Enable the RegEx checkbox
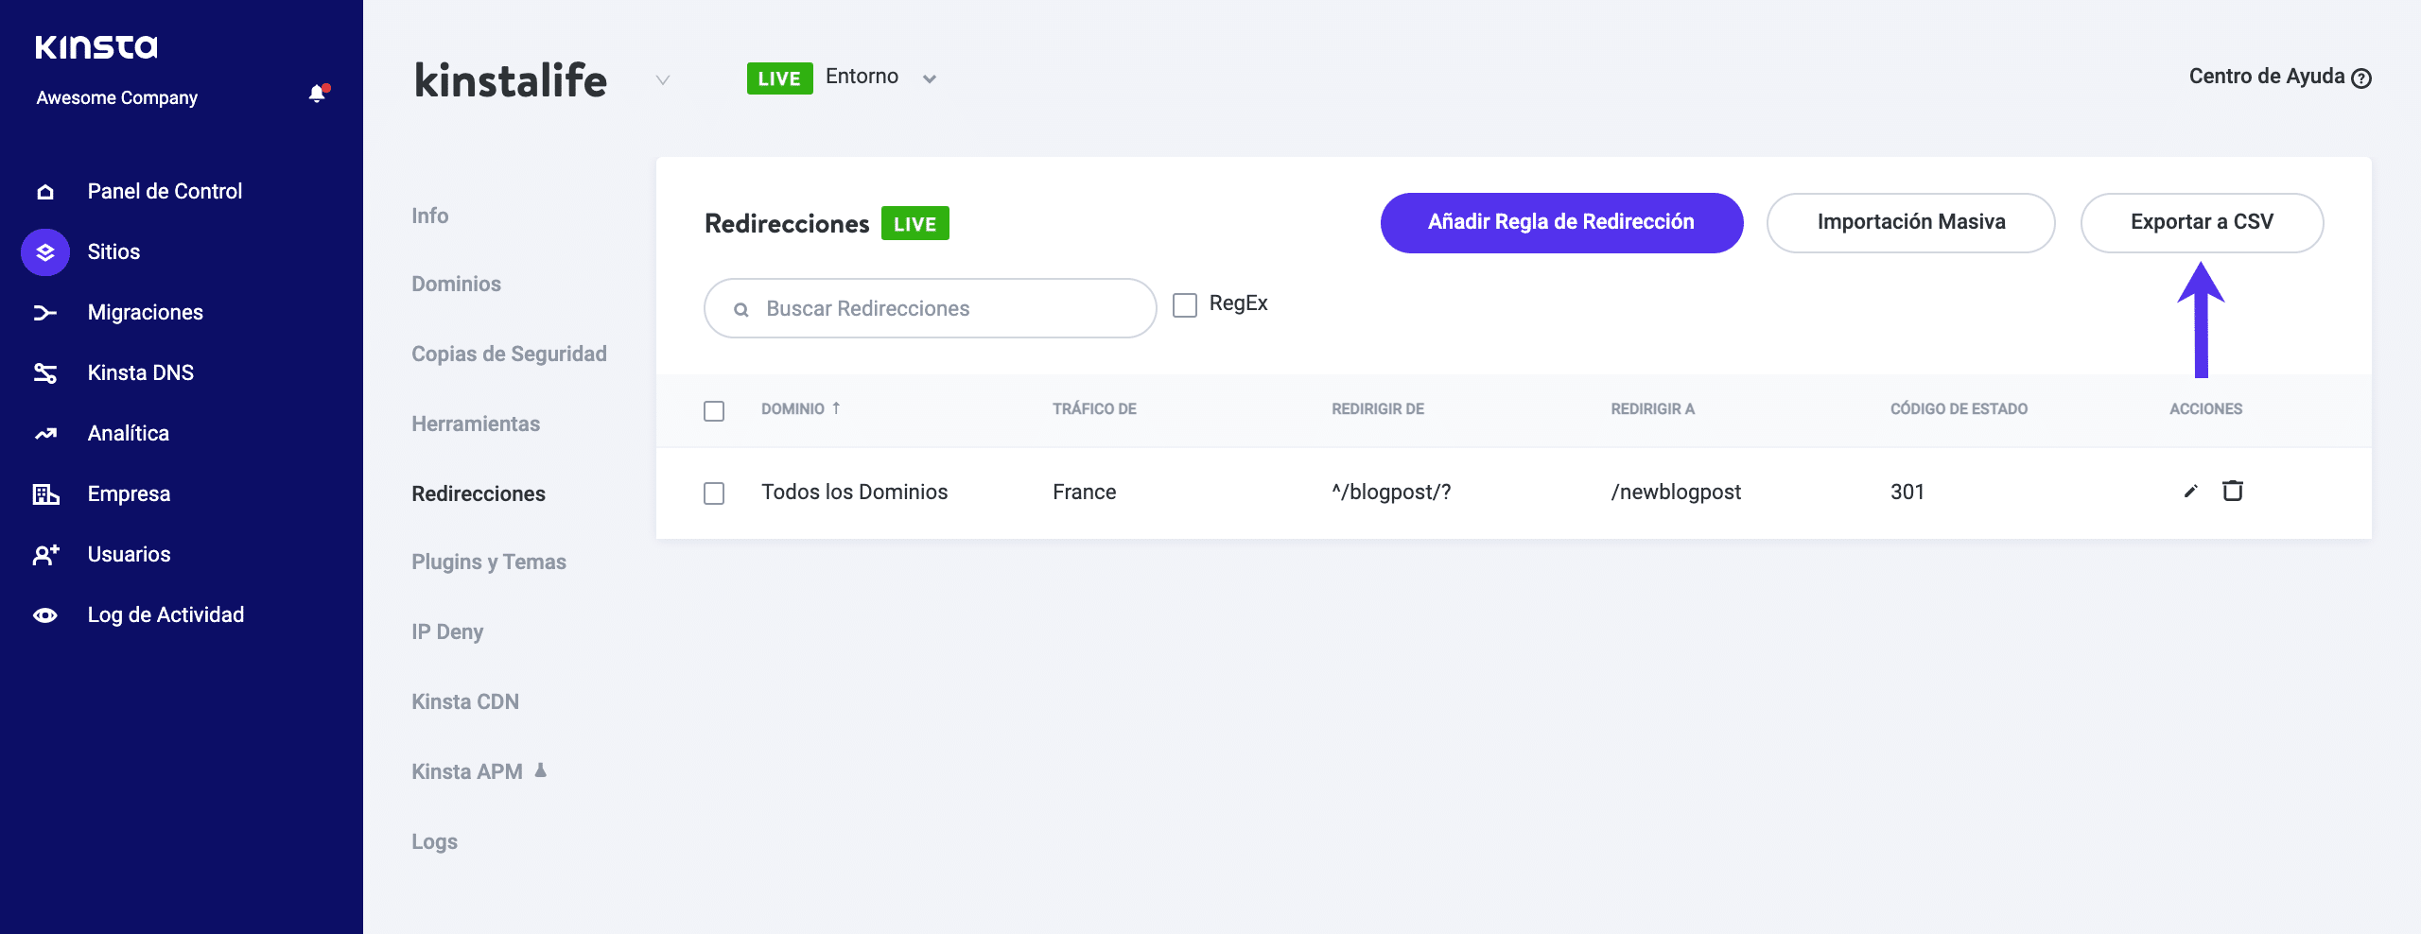The height and width of the screenshot is (934, 2421). tap(1184, 303)
